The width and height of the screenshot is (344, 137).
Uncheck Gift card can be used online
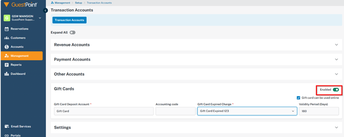(298, 98)
